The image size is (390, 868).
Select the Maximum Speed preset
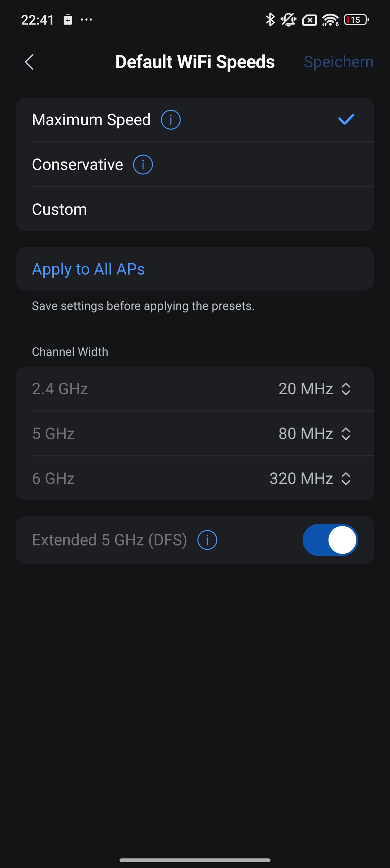(91, 120)
